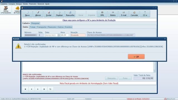
Task: Select the Cadastro tab
Action: [x=26, y=23]
